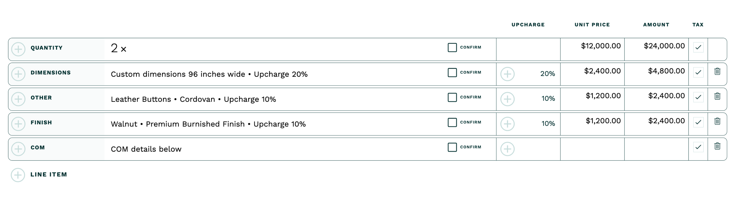Add upcharge with plus on COM row
This screenshot has width=733, height=197.
pos(507,149)
